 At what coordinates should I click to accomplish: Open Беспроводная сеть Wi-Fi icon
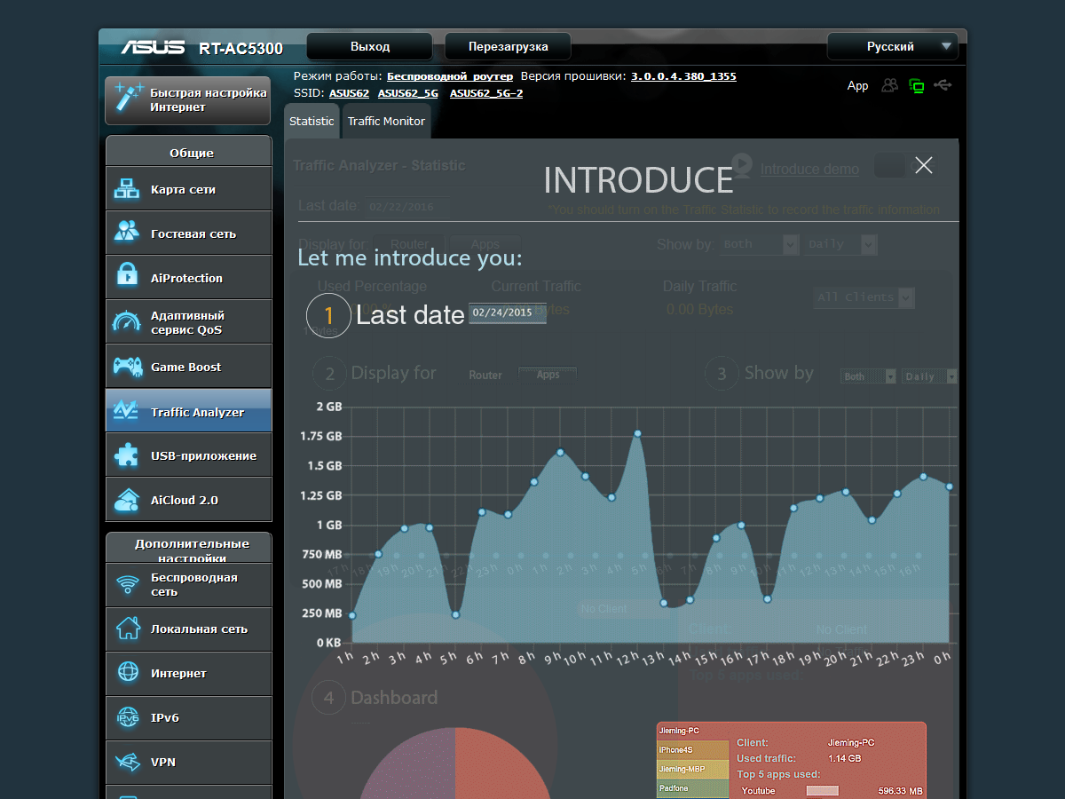click(128, 584)
